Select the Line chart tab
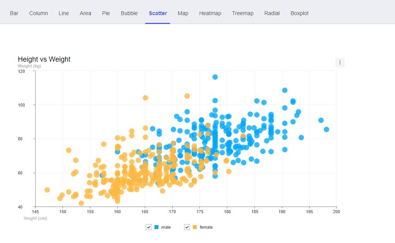395x243 pixels. (64, 13)
